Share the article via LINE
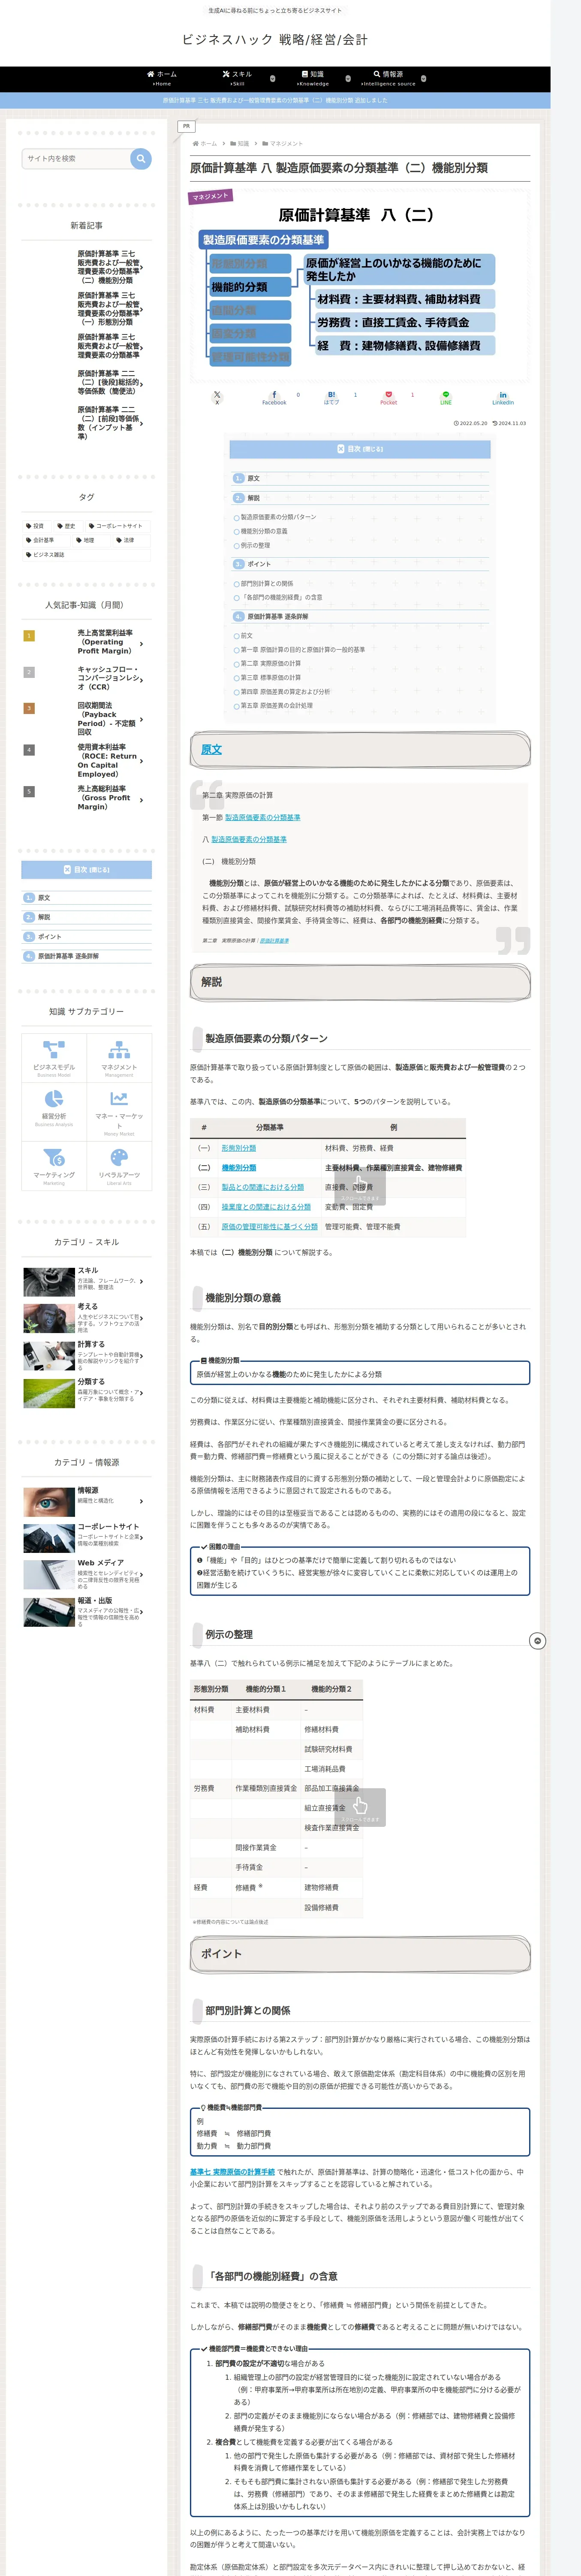The height and width of the screenshot is (2576, 581). coord(446,397)
